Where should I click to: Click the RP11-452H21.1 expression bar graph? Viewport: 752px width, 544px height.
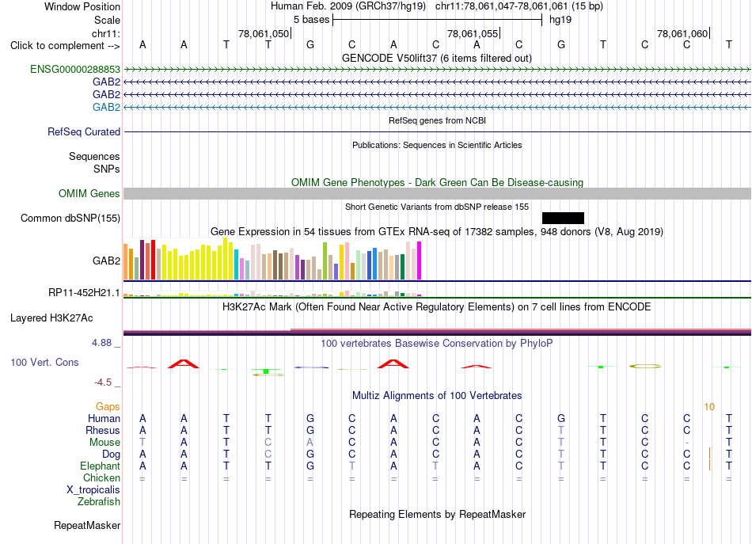coord(272,294)
